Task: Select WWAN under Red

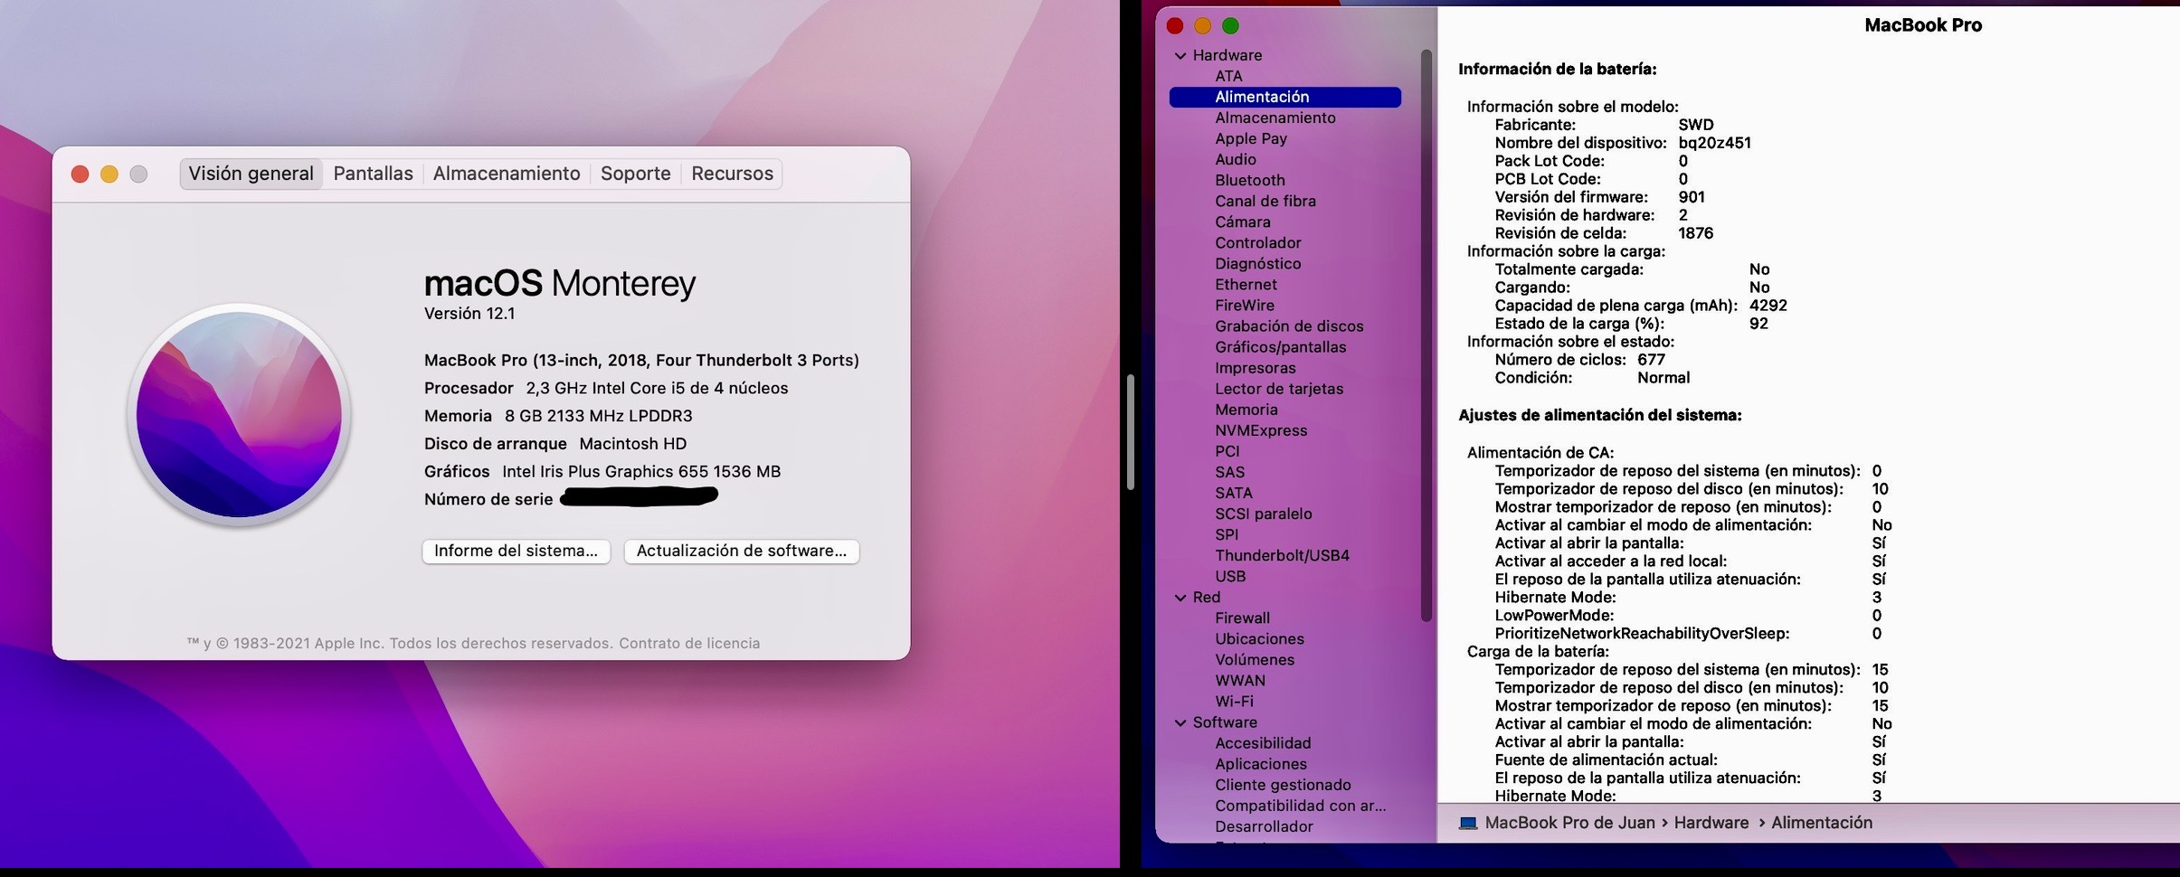Action: [1239, 680]
